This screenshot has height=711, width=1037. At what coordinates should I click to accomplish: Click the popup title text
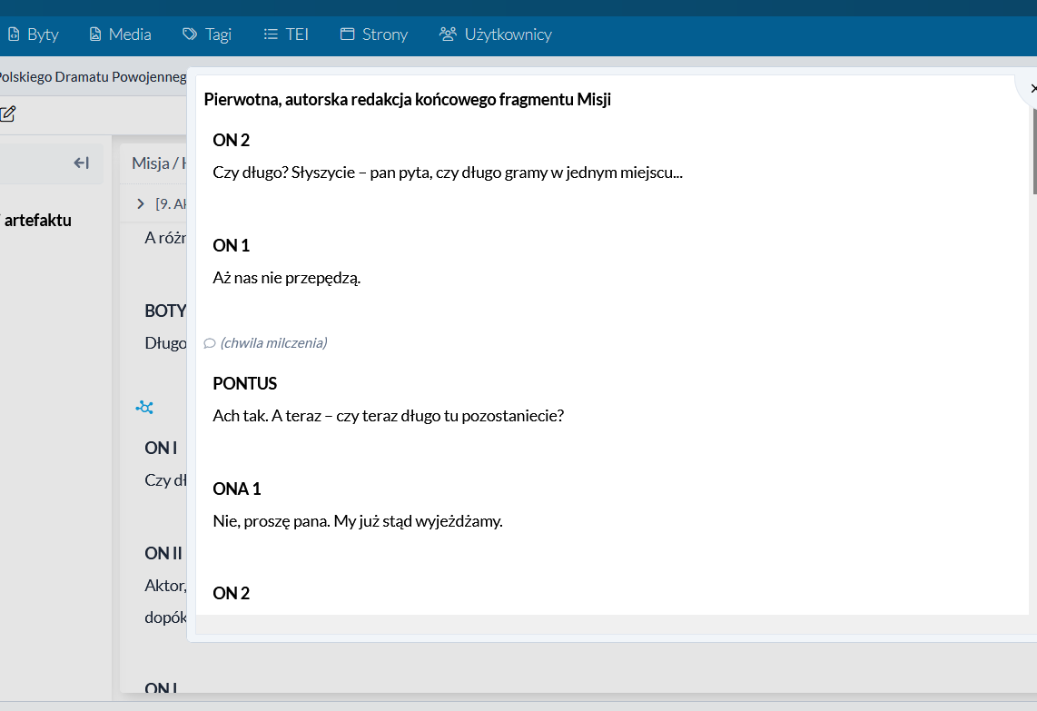coord(407,100)
